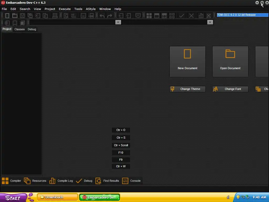Click the Replace AB-AC toolbar icon

tap(74, 16)
